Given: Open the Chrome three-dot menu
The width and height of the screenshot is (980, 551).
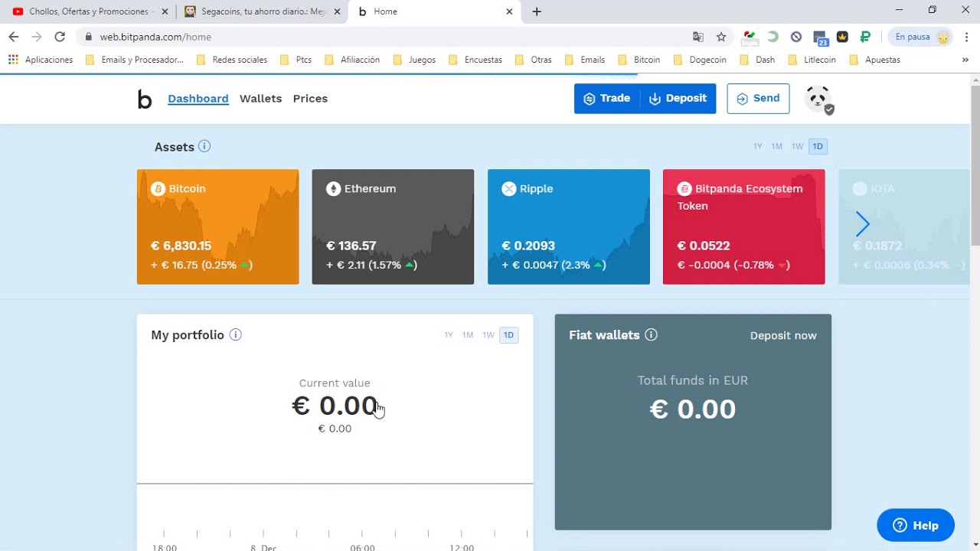Looking at the screenshot, I should pyautogui.click(x=967, y=37).
